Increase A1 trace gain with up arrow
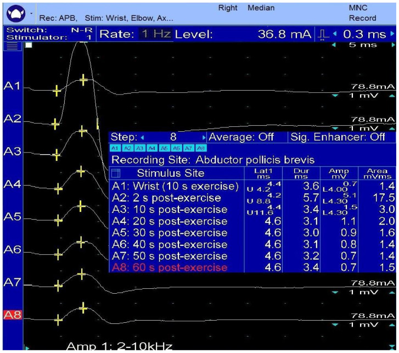Image resolution: width=399 pixels, height=353 pixels. tap(392, 96)
